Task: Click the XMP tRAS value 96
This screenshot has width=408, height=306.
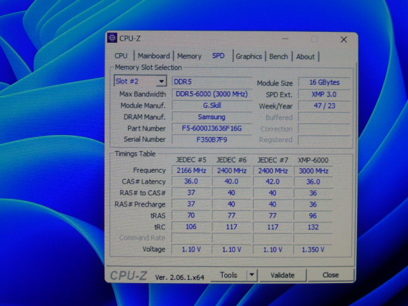Action: [x=313, y=215]
